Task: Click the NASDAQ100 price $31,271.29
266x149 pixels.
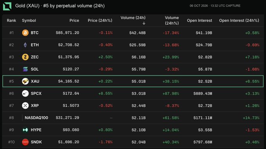Action: pyautogui.click(x=67, y=118)
